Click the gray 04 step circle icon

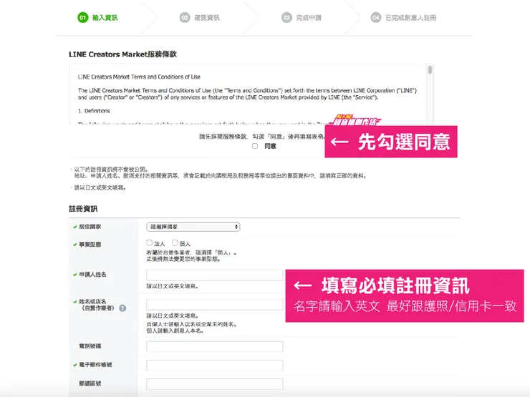coord(376,18)
